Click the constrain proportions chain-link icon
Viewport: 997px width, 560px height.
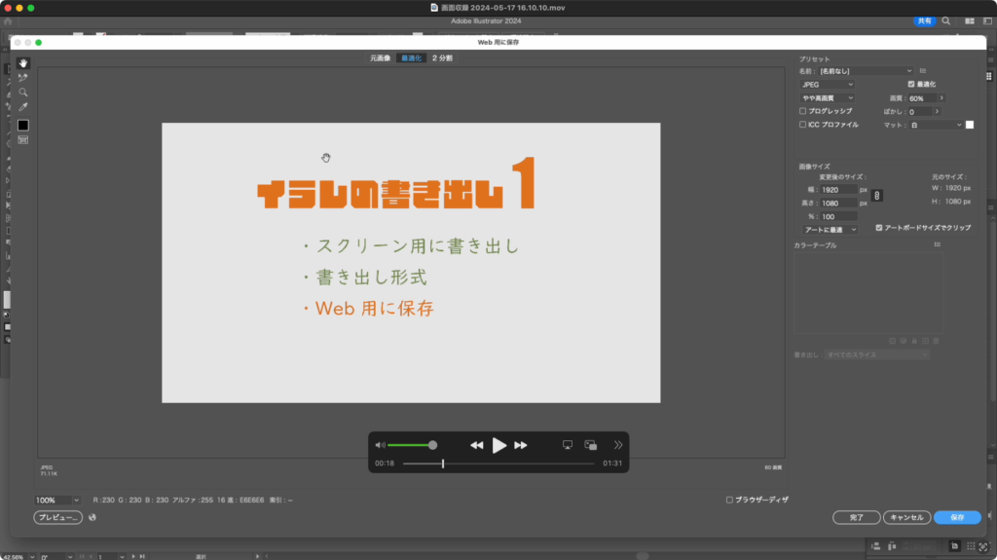[876, 196]
